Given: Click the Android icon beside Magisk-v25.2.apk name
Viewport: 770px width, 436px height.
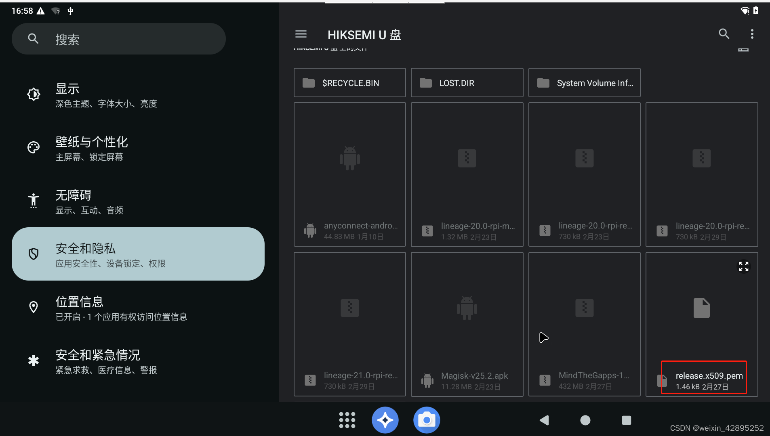Looking at the screenshot, I should 427,380.
